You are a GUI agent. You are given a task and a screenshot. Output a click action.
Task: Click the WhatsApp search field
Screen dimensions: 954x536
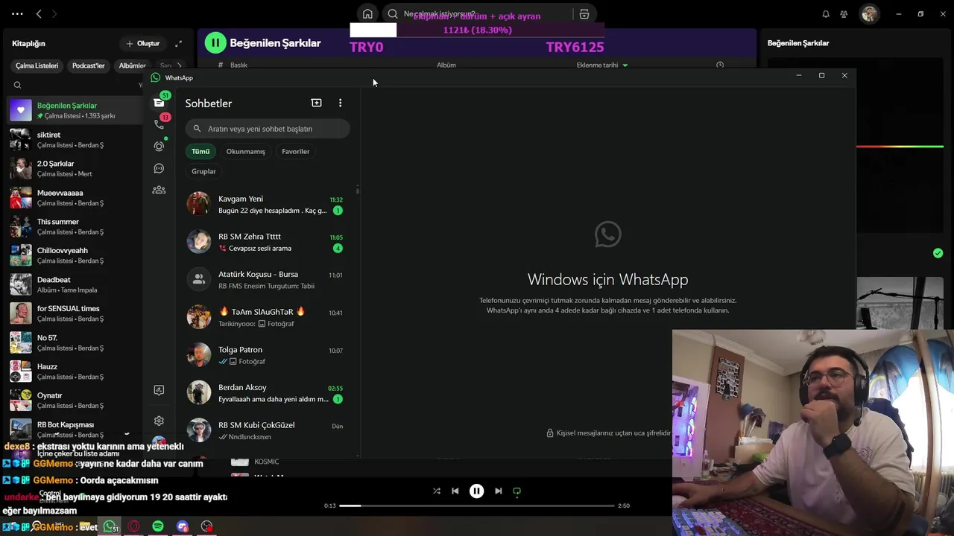(268, 129)
